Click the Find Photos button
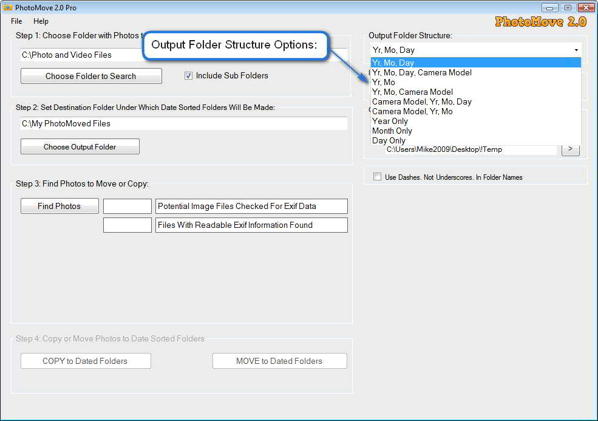The height and width of the screenshot is (421, 598). click(x=59, y=206)
